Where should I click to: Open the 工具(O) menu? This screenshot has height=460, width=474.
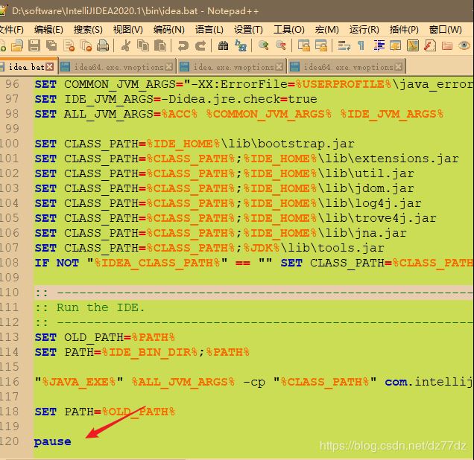coord(289,30)
